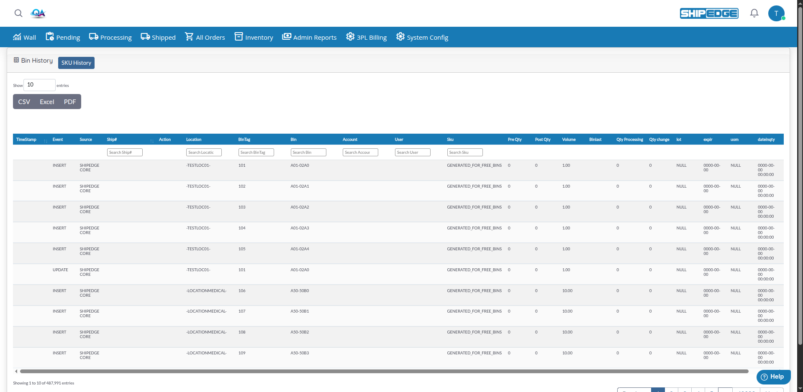Viewport: 803px width, 392px height.
Task: Click the horizontal table scrollbar
Action: (384, 371)
